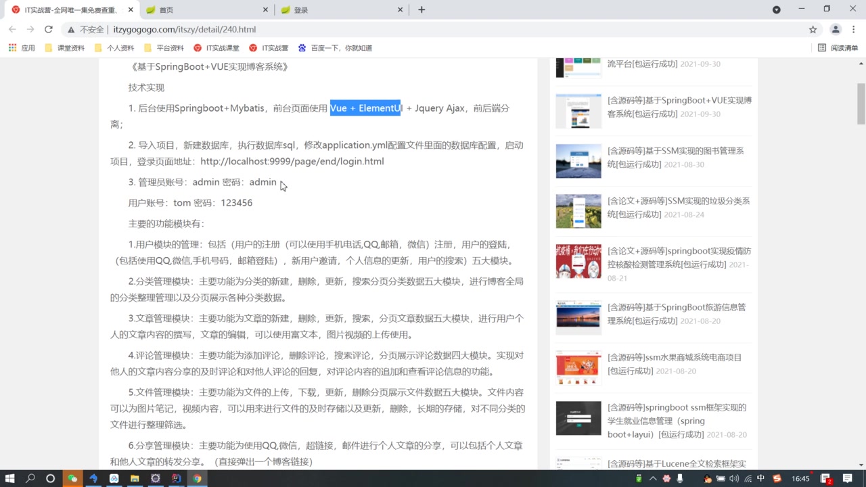Open a new browser tab

click(421, 9)
